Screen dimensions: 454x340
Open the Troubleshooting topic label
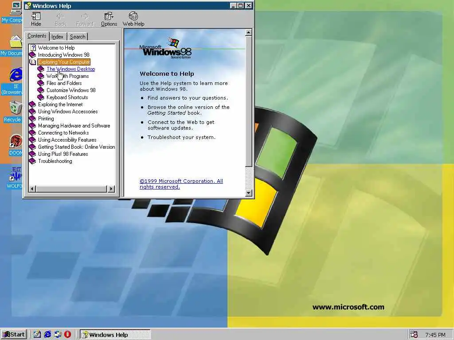coord(55,161)
